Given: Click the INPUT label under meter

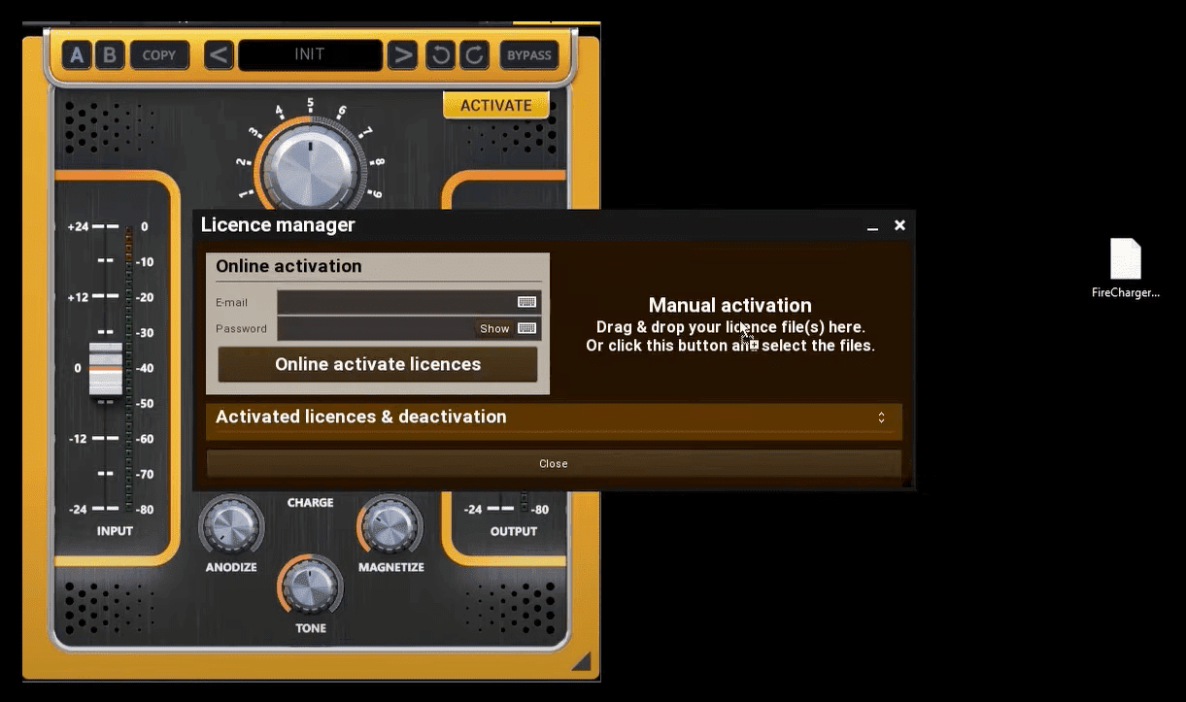Looking at the screenshot, I should coord(116,531).
